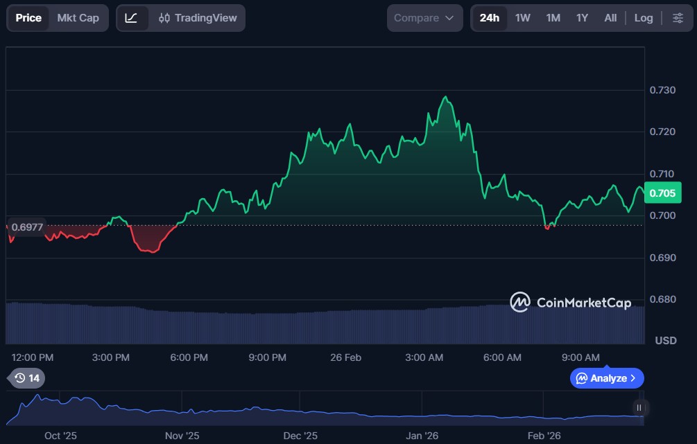Screen dimensions: 697x444
Task: Choose the 1Y time range
Action: click(582, 18)
